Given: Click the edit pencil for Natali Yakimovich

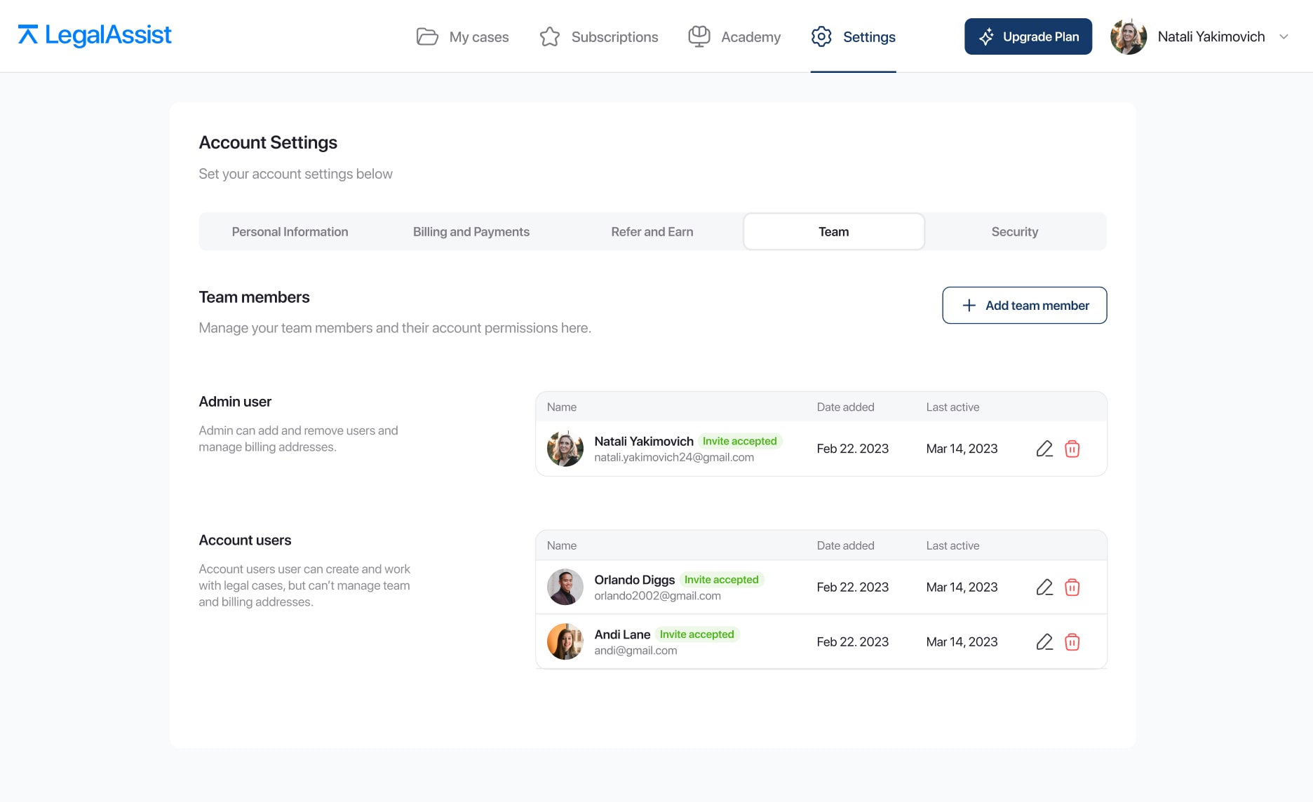Looking at the screenshot, I should 1044,449.
